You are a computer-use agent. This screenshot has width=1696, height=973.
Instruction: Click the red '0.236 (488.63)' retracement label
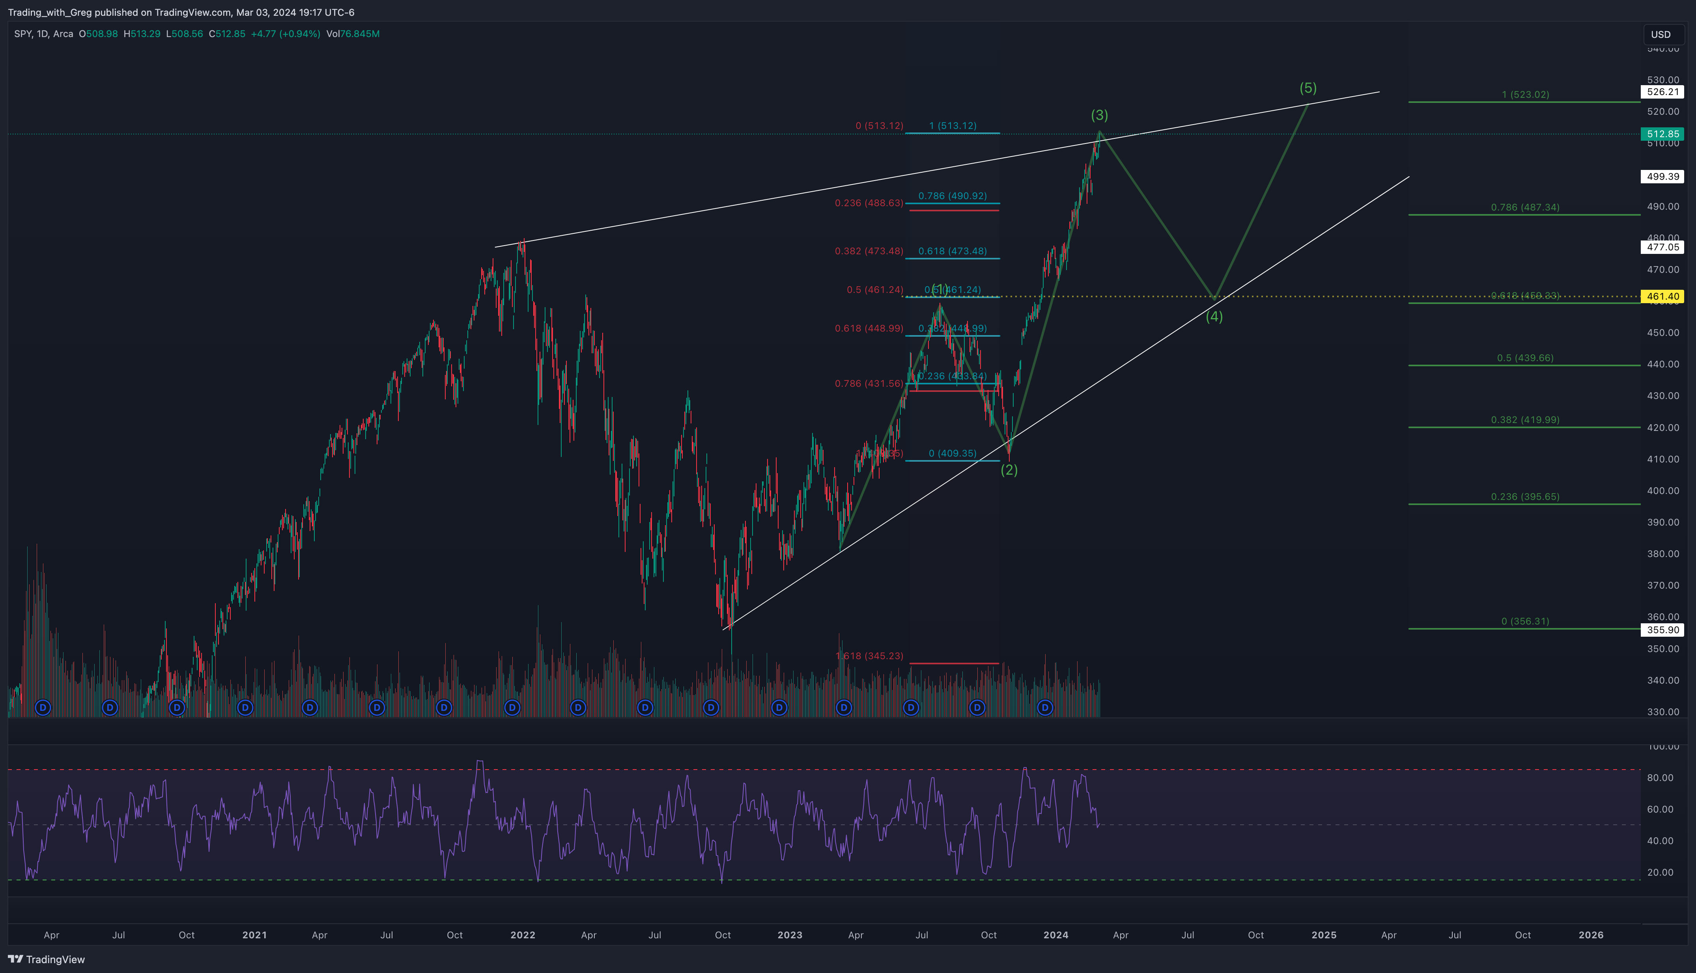click(869, 203)
